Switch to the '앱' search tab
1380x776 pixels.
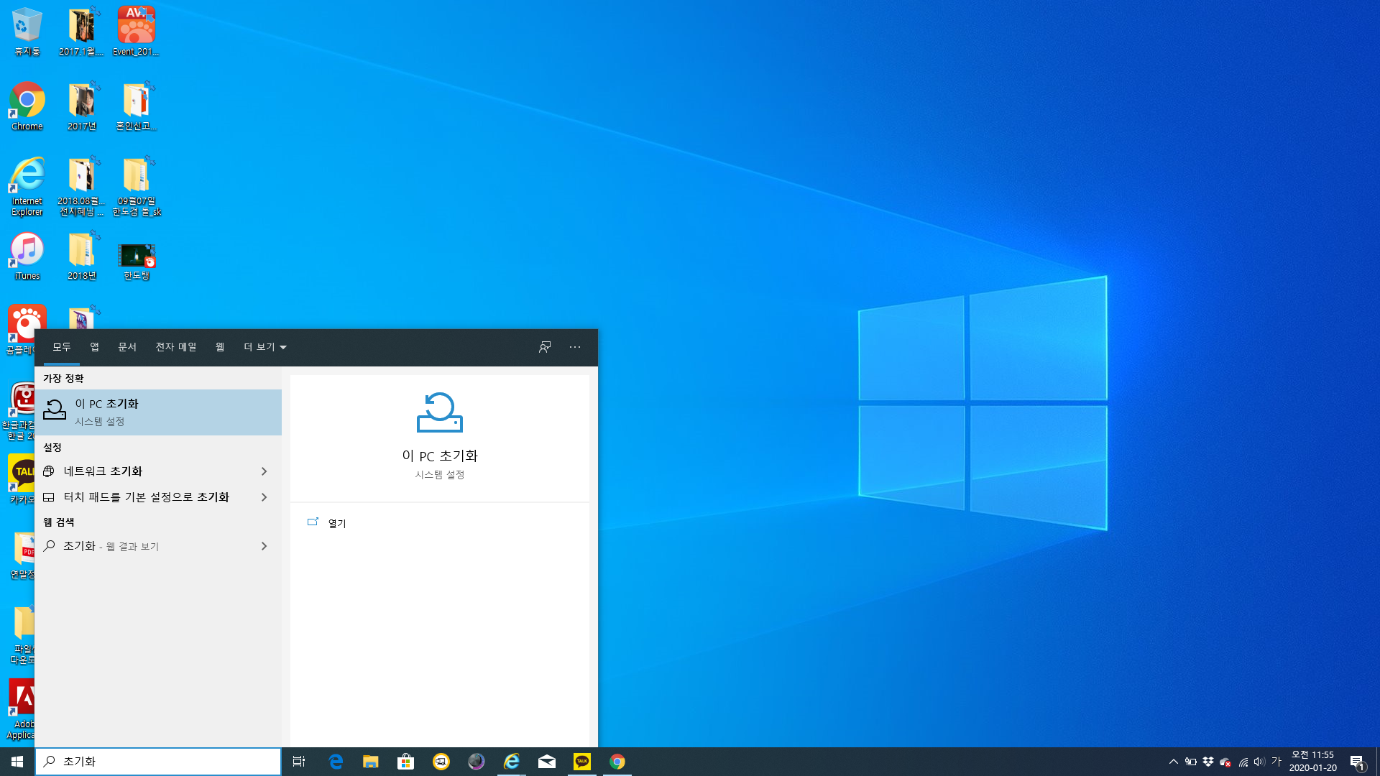click(x=94, y=347)
